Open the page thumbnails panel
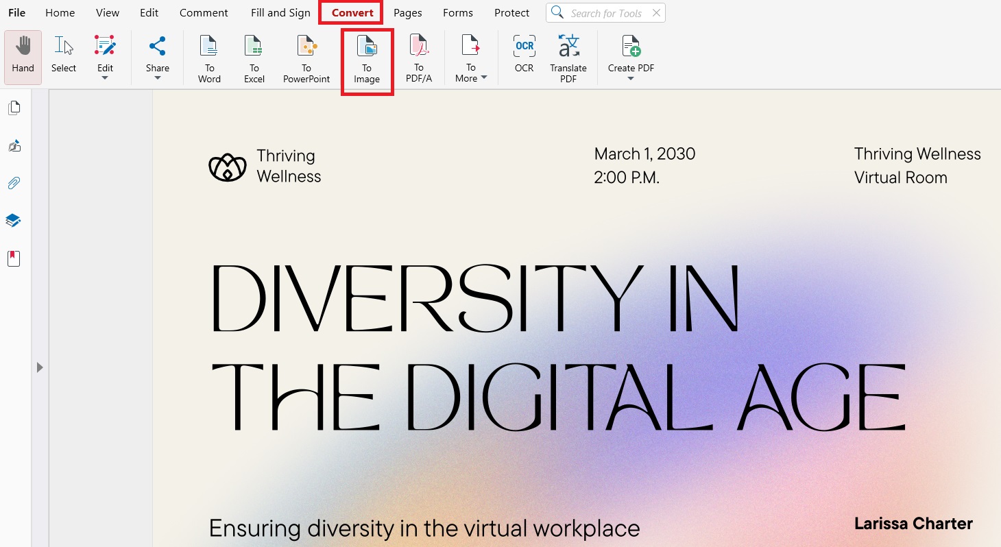Viewport: 1001px width, 547px height. tap(13, 108)
